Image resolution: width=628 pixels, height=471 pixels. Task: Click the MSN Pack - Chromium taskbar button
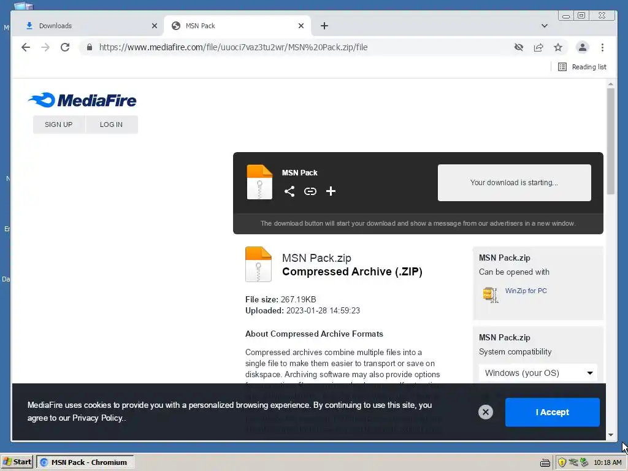click(85, 462)
